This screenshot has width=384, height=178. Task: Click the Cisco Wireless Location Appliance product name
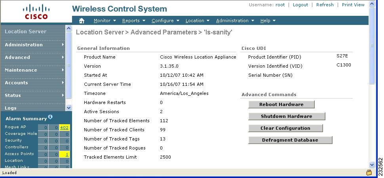tap(198, 57)
